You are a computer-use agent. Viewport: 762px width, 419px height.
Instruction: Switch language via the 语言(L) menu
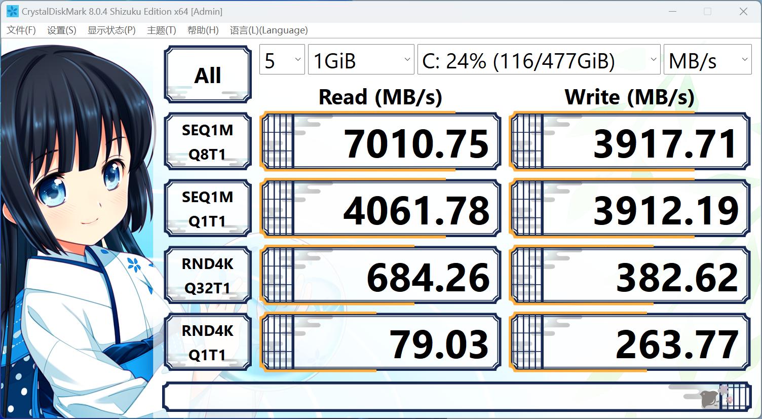[269, 30]
